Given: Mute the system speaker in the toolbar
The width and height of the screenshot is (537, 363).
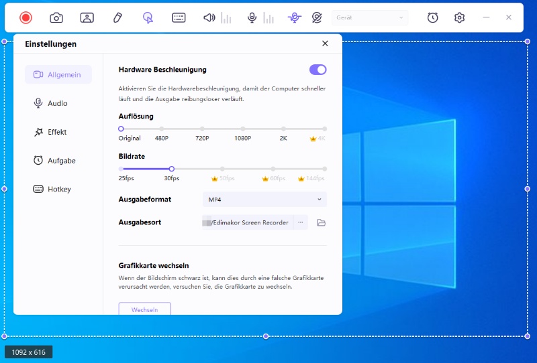Looking at the screenshot, I should coord(209,18).
